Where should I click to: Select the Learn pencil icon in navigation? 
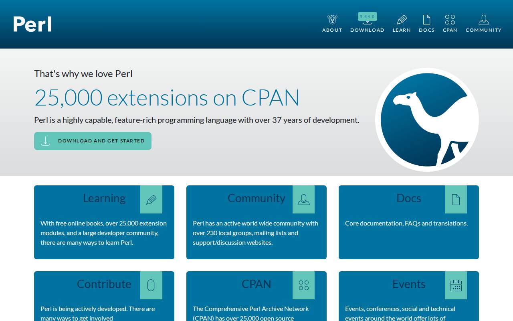[x=402, y=20]
